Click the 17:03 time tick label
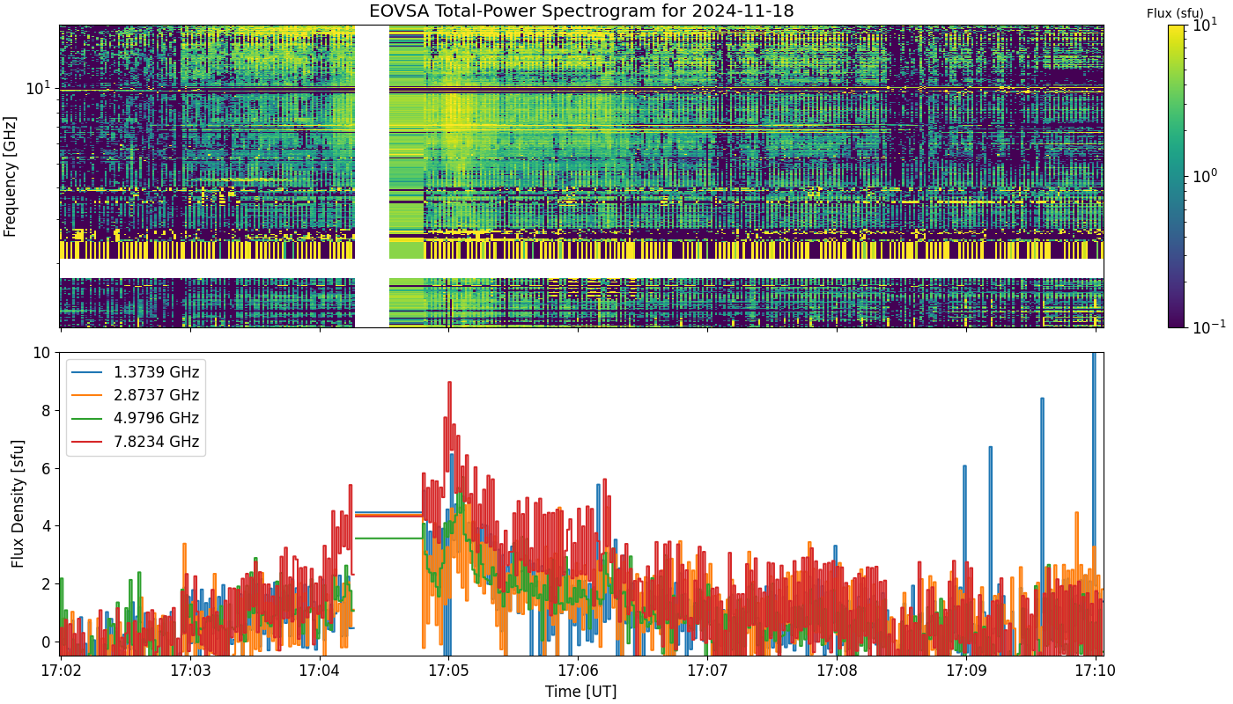 190,671
